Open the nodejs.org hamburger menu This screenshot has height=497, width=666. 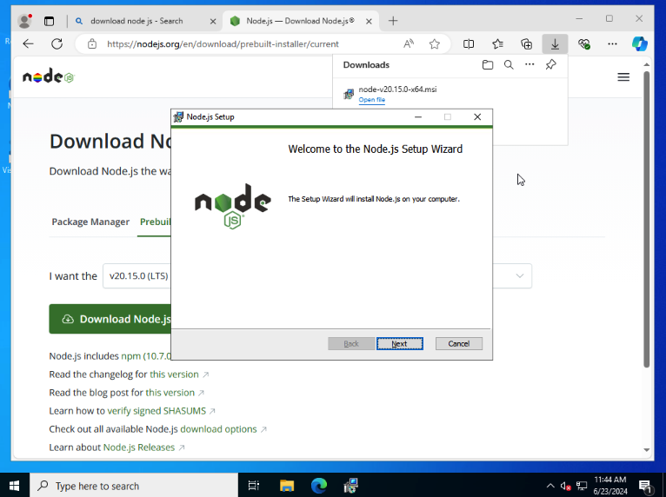click(x=623, y=76)
